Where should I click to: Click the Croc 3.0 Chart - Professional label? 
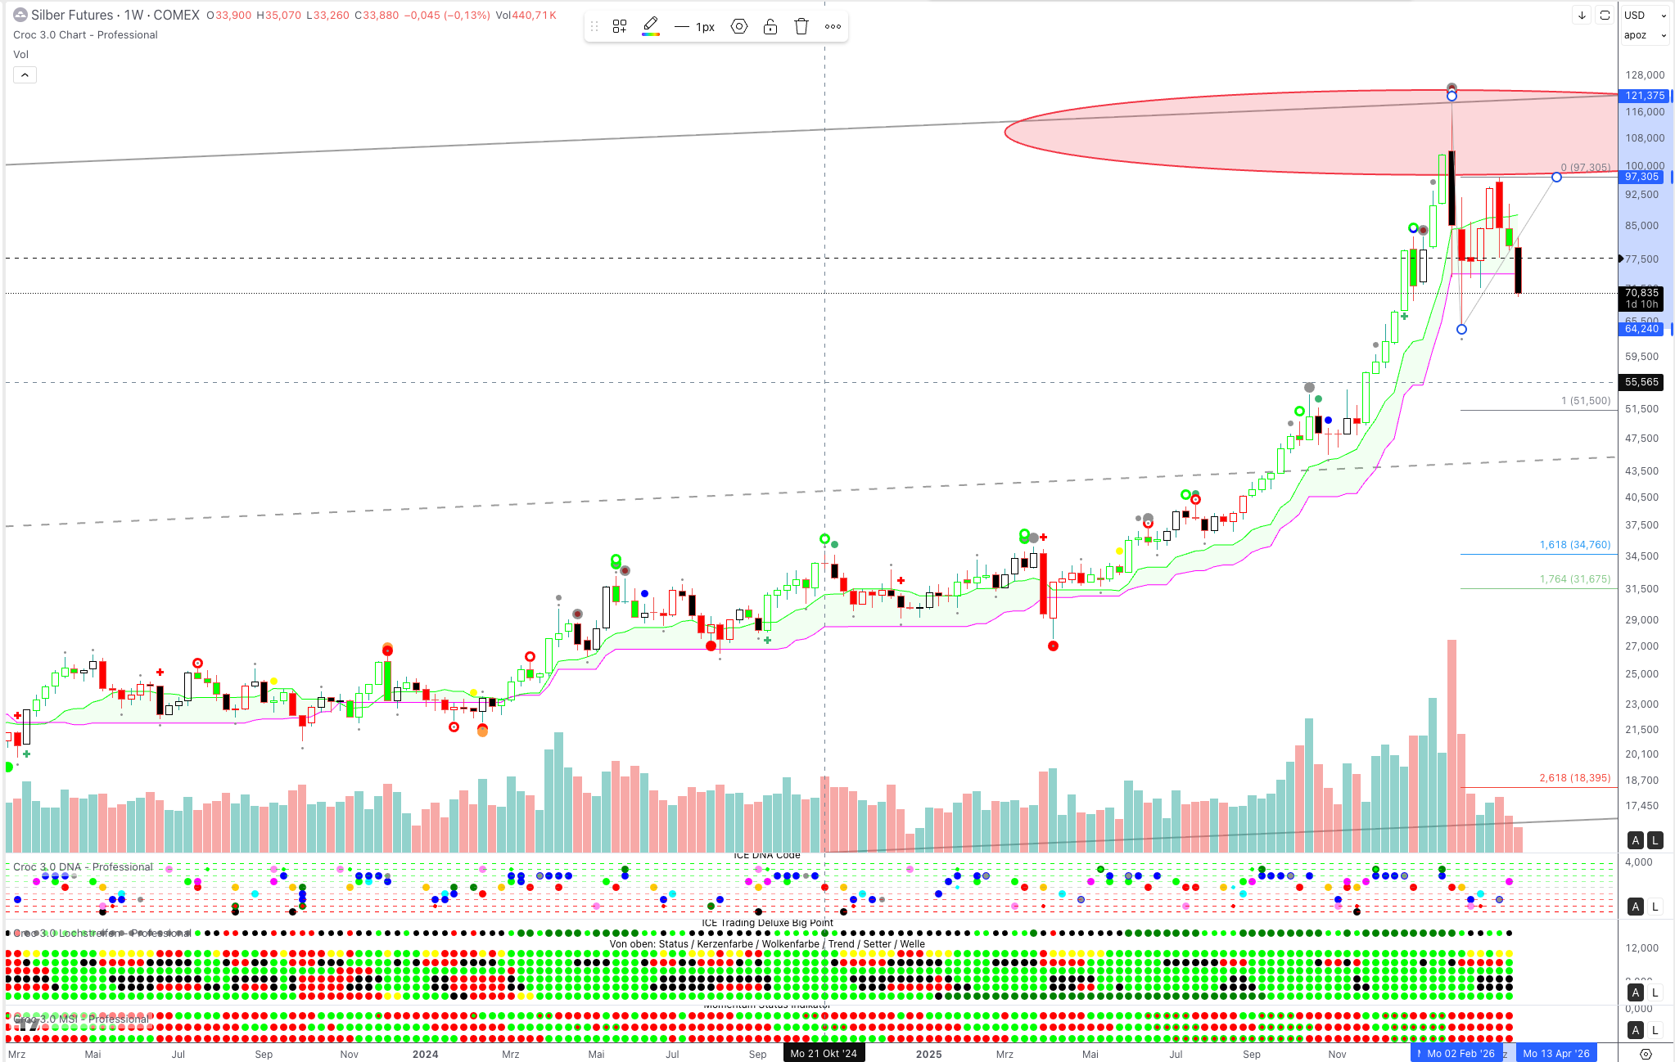tap(85, 35)
